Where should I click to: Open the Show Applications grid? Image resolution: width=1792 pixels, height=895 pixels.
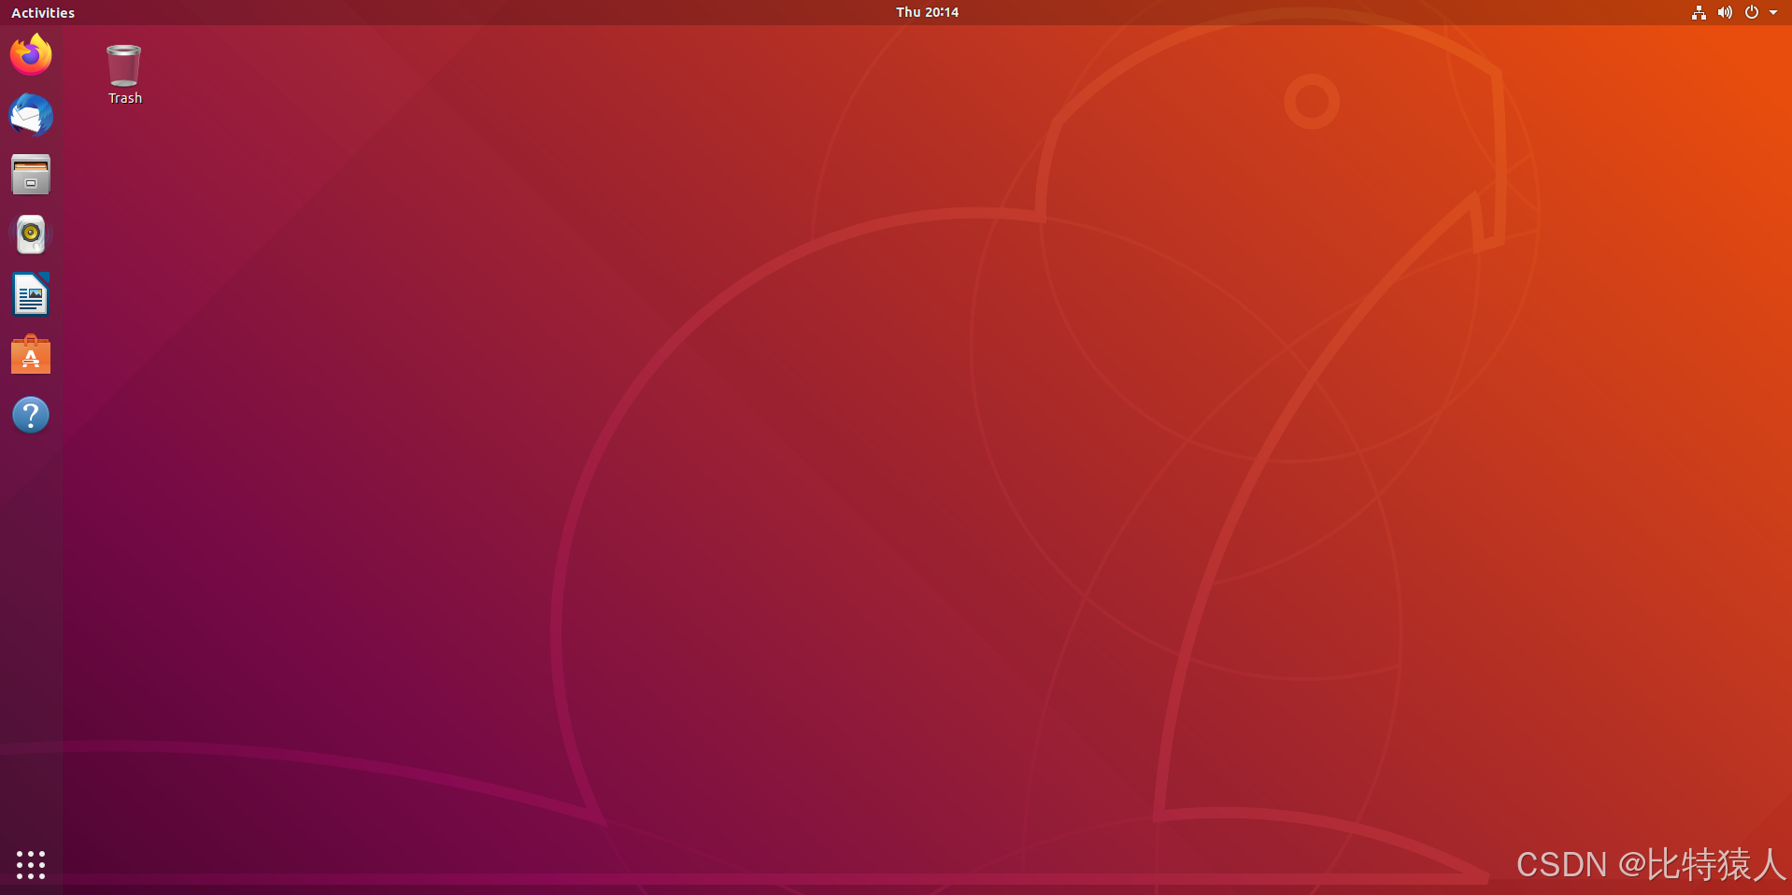(x=31, y=864)
